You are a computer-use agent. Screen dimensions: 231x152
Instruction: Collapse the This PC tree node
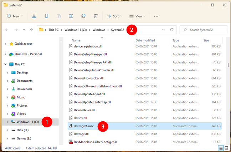[x=5, y=64]
